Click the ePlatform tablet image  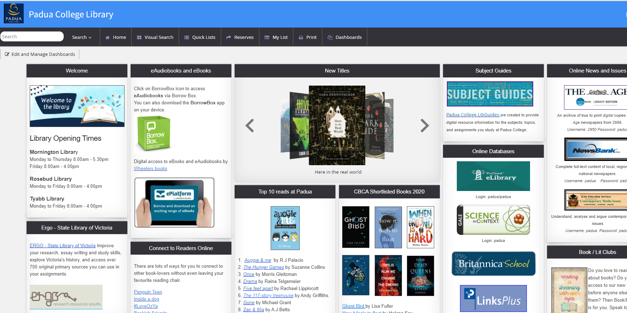pyautogui.click(x=174, y=202)
